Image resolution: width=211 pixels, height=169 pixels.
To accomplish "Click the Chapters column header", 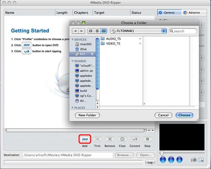I will 83,13.
